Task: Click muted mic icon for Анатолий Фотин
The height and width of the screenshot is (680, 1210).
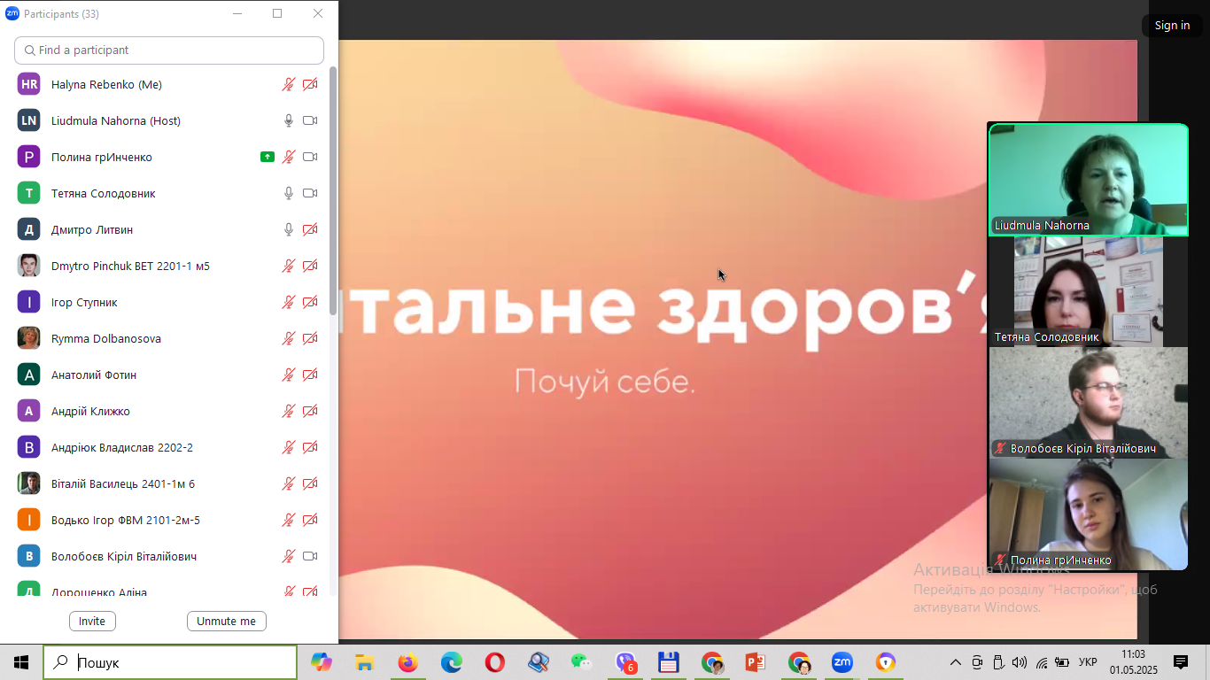Action: [289, 375]
